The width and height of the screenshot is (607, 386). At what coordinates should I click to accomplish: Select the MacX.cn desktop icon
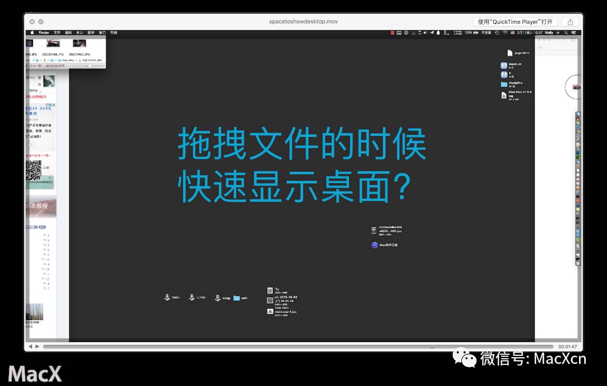coord(504,66)
